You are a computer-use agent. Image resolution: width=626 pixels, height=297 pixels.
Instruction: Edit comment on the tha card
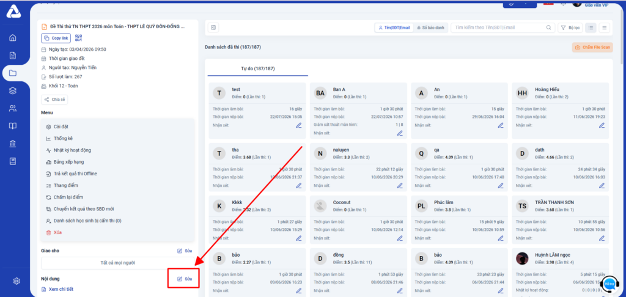[x=298, y=186]
